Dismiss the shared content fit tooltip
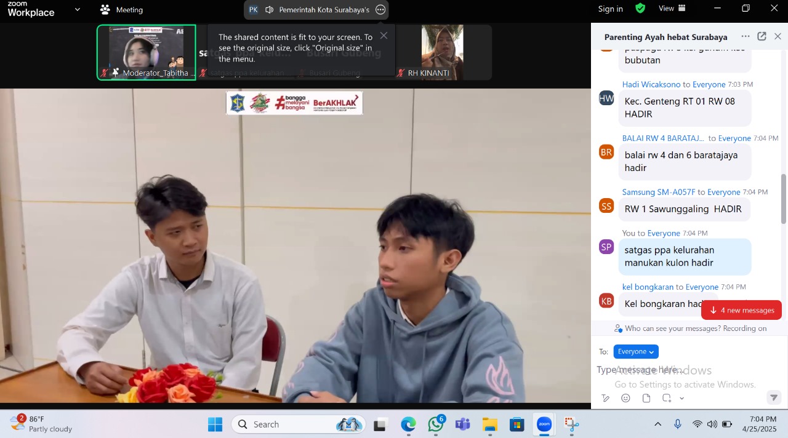788x438 pixels. (384, 36)
